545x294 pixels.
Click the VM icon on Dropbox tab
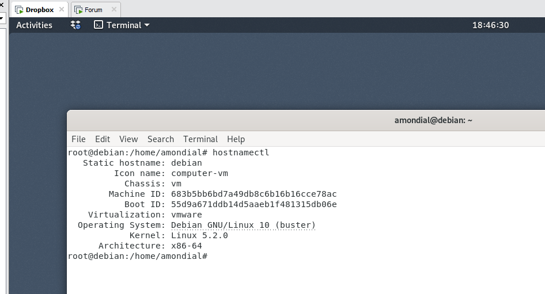point(19,10)
